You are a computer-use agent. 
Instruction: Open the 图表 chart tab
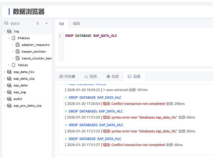pyautogui.click(x=91, y=76)
